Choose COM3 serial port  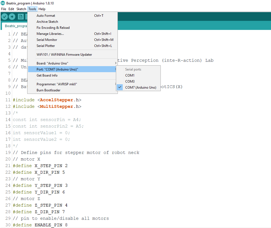click(x=130, y=82)
